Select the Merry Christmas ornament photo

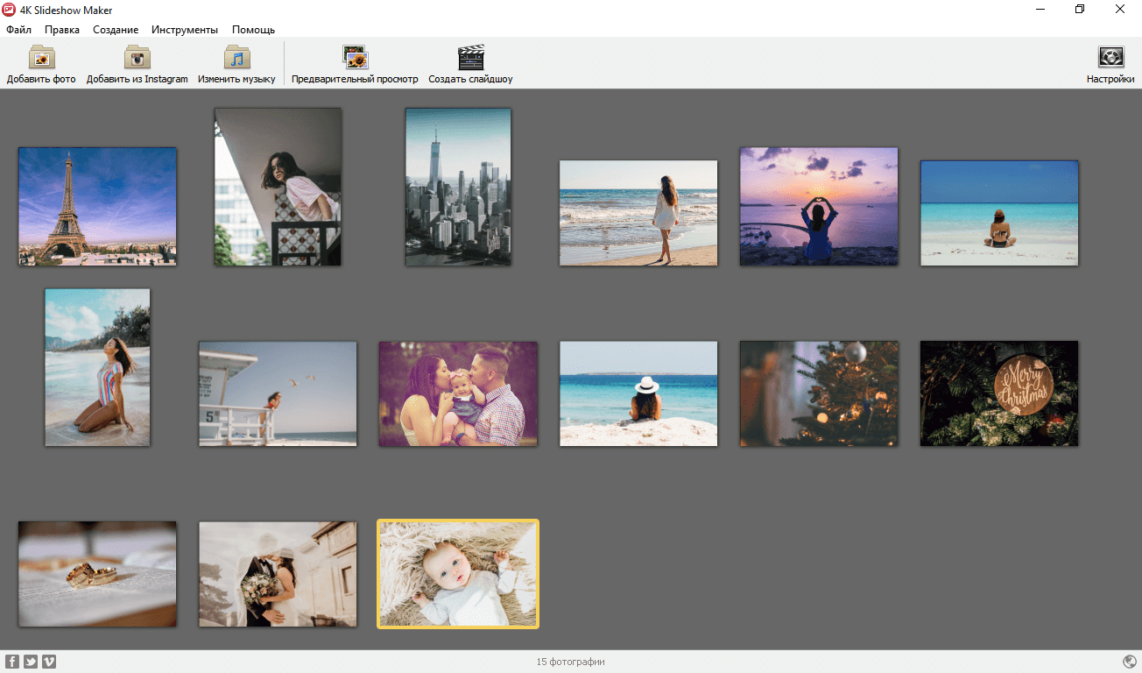pos(999,393)
